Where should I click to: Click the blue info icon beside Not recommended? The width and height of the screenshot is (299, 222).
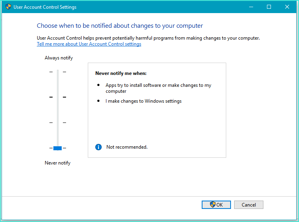98,147
